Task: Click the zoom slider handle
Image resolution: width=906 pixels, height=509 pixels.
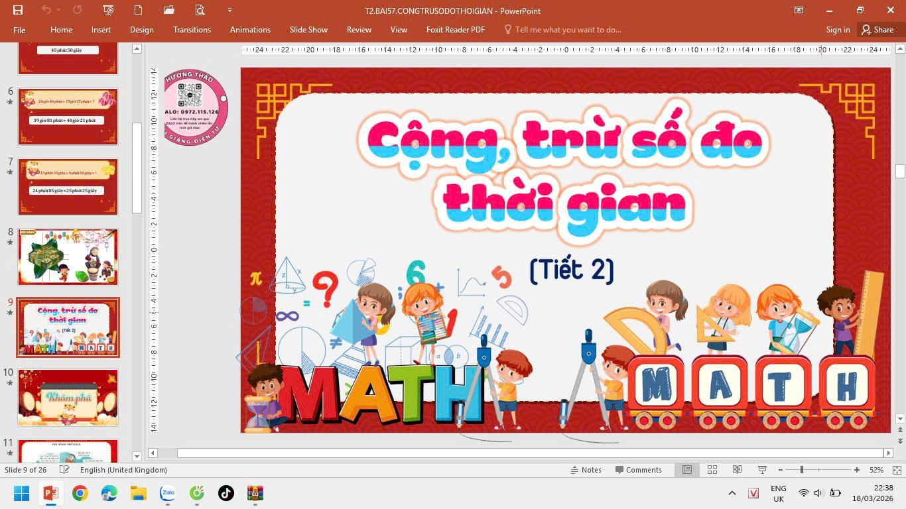Action: [802, 470]
